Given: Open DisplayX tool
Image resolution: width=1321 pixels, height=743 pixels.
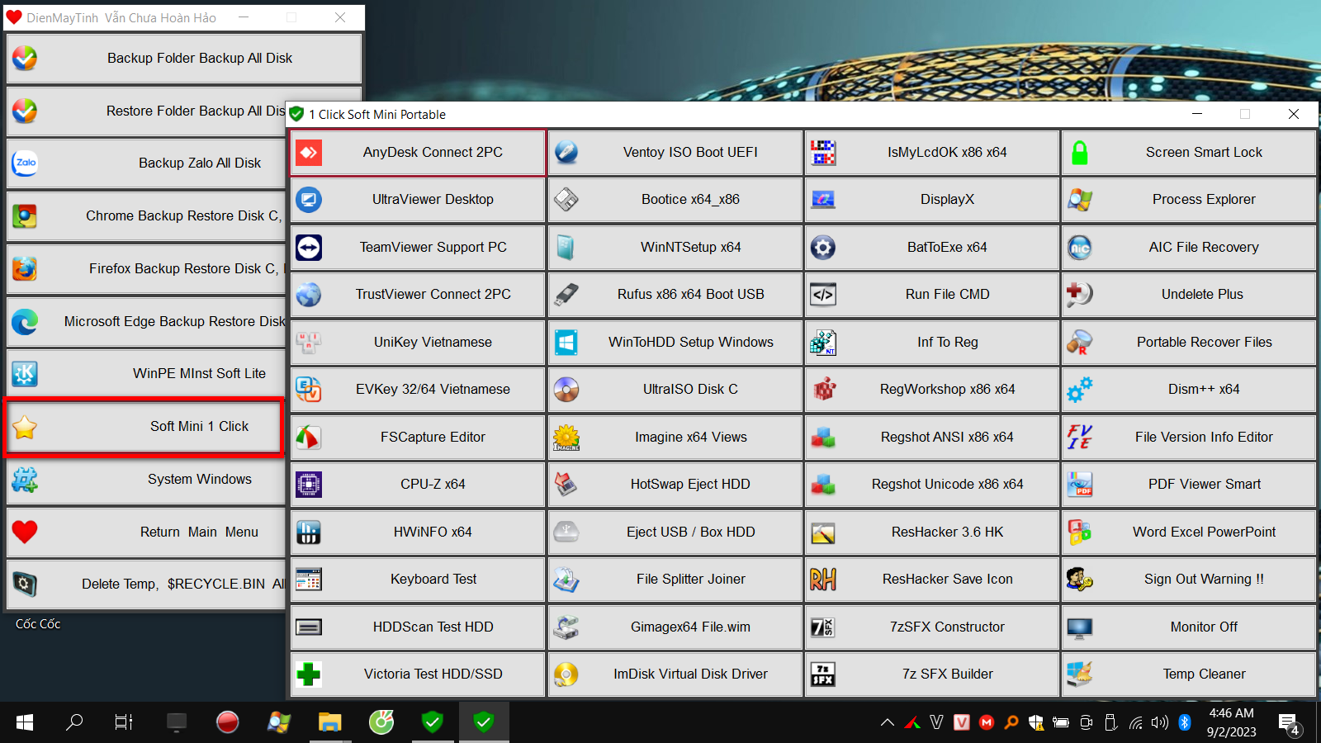Looking at the screenshot, I should 932,200.
